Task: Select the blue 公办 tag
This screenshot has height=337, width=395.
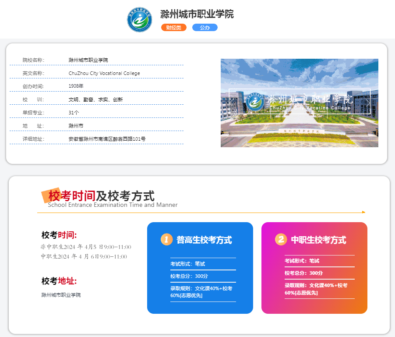Action: (205, 28)
